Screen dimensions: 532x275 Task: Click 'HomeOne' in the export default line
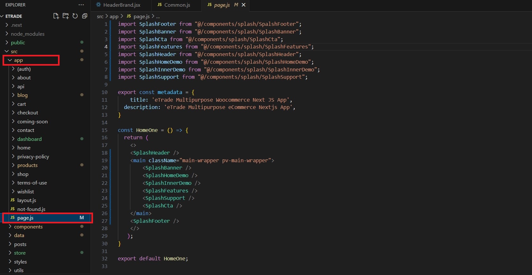[174, 258]
